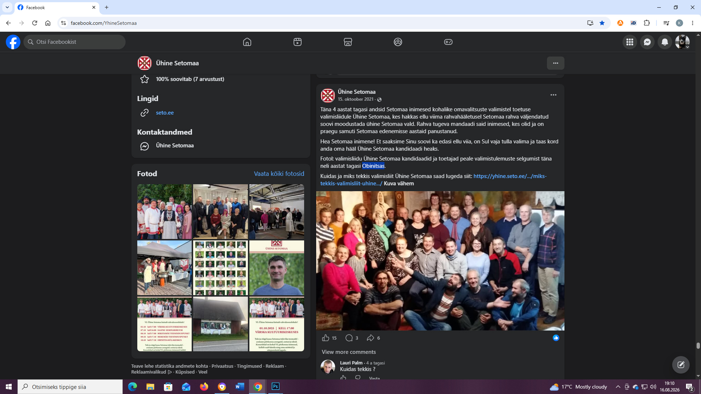Open Reklaam footer link
Viewport: 701px width, 394px height.
(275, 366)
